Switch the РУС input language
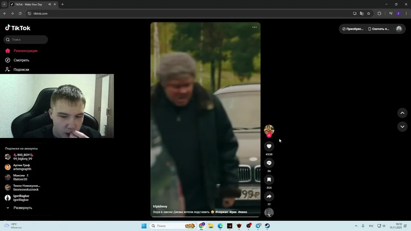This screenshot has height=231, width=411. coord(371,226)
